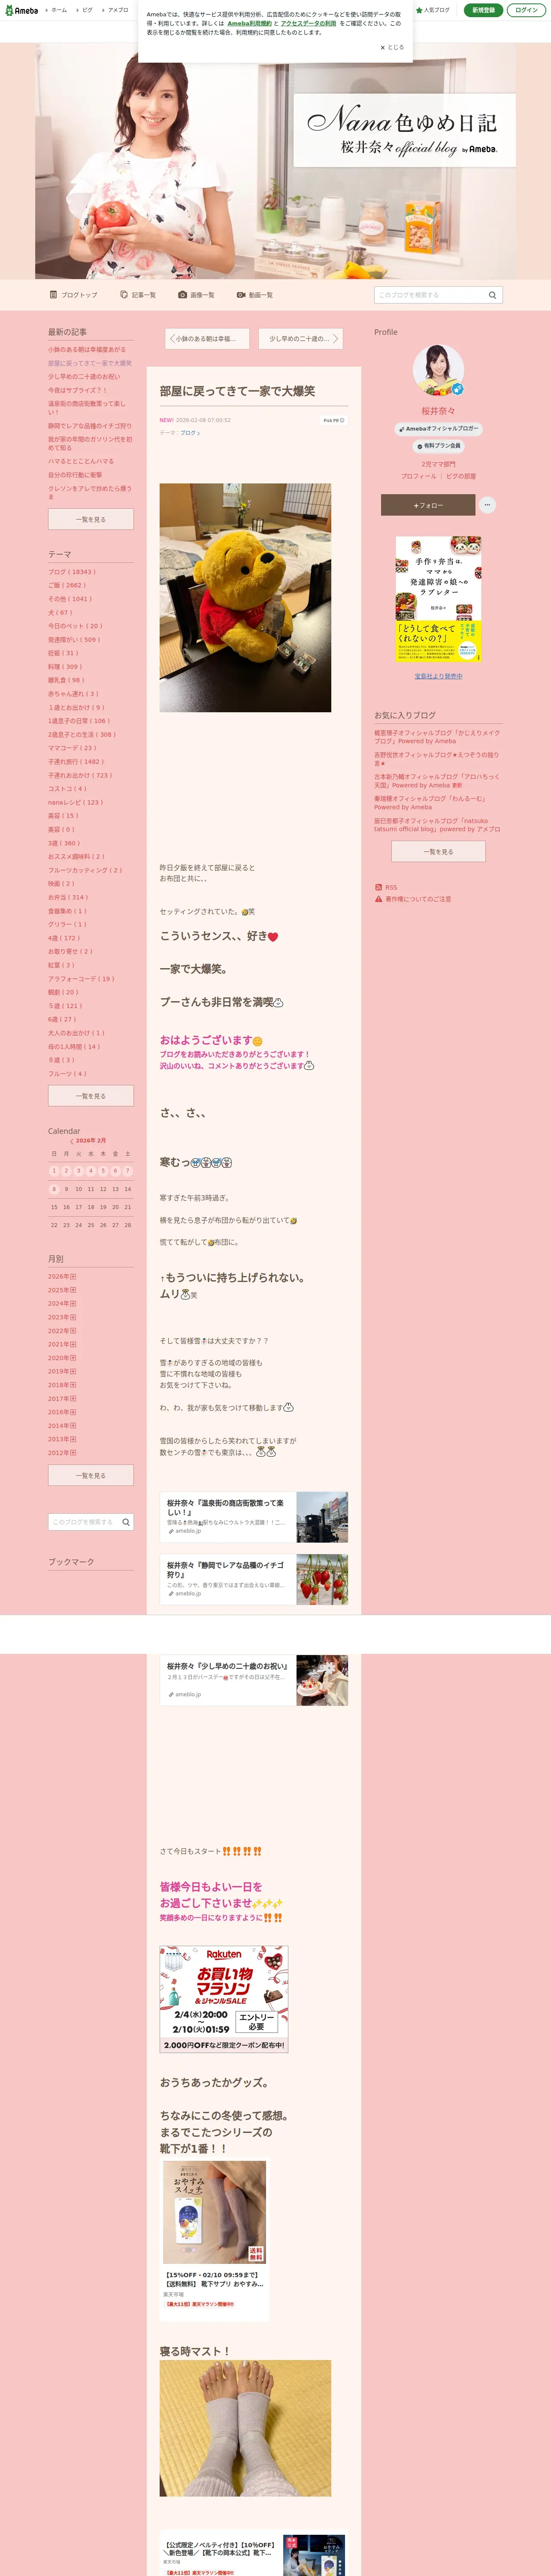
Task: Open the 動画一覧 tab
Action: pos(255,295)
